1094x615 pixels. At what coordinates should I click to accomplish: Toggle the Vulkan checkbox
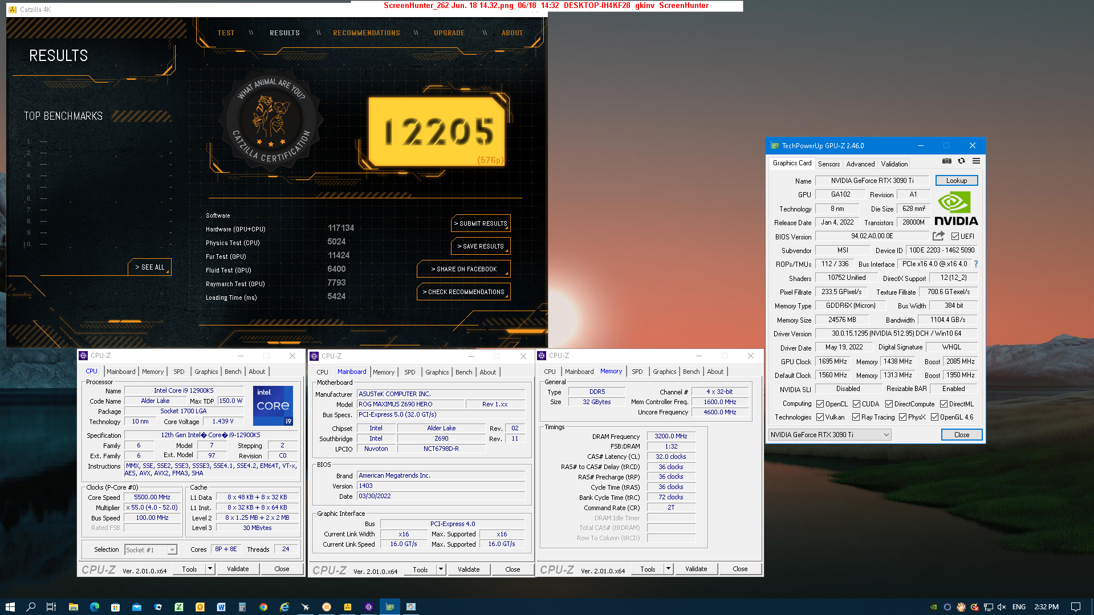(x=820, y=417)
